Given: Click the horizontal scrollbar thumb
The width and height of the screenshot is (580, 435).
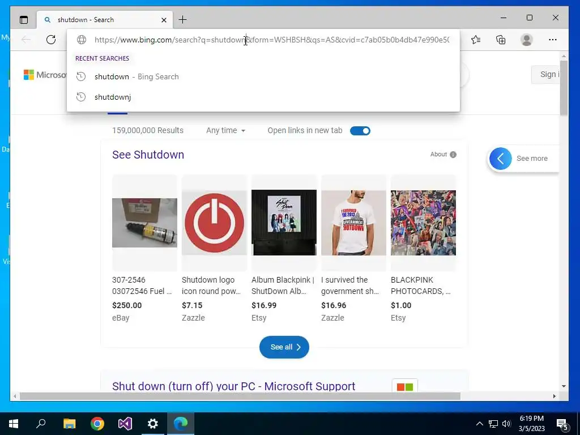Looking at the screenshot, I should 240,396.
